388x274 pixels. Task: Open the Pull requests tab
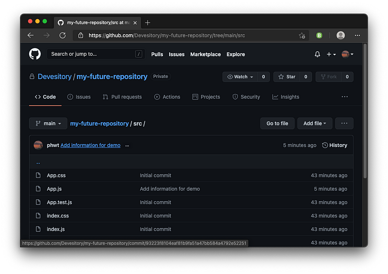click(x=122, y=97)
